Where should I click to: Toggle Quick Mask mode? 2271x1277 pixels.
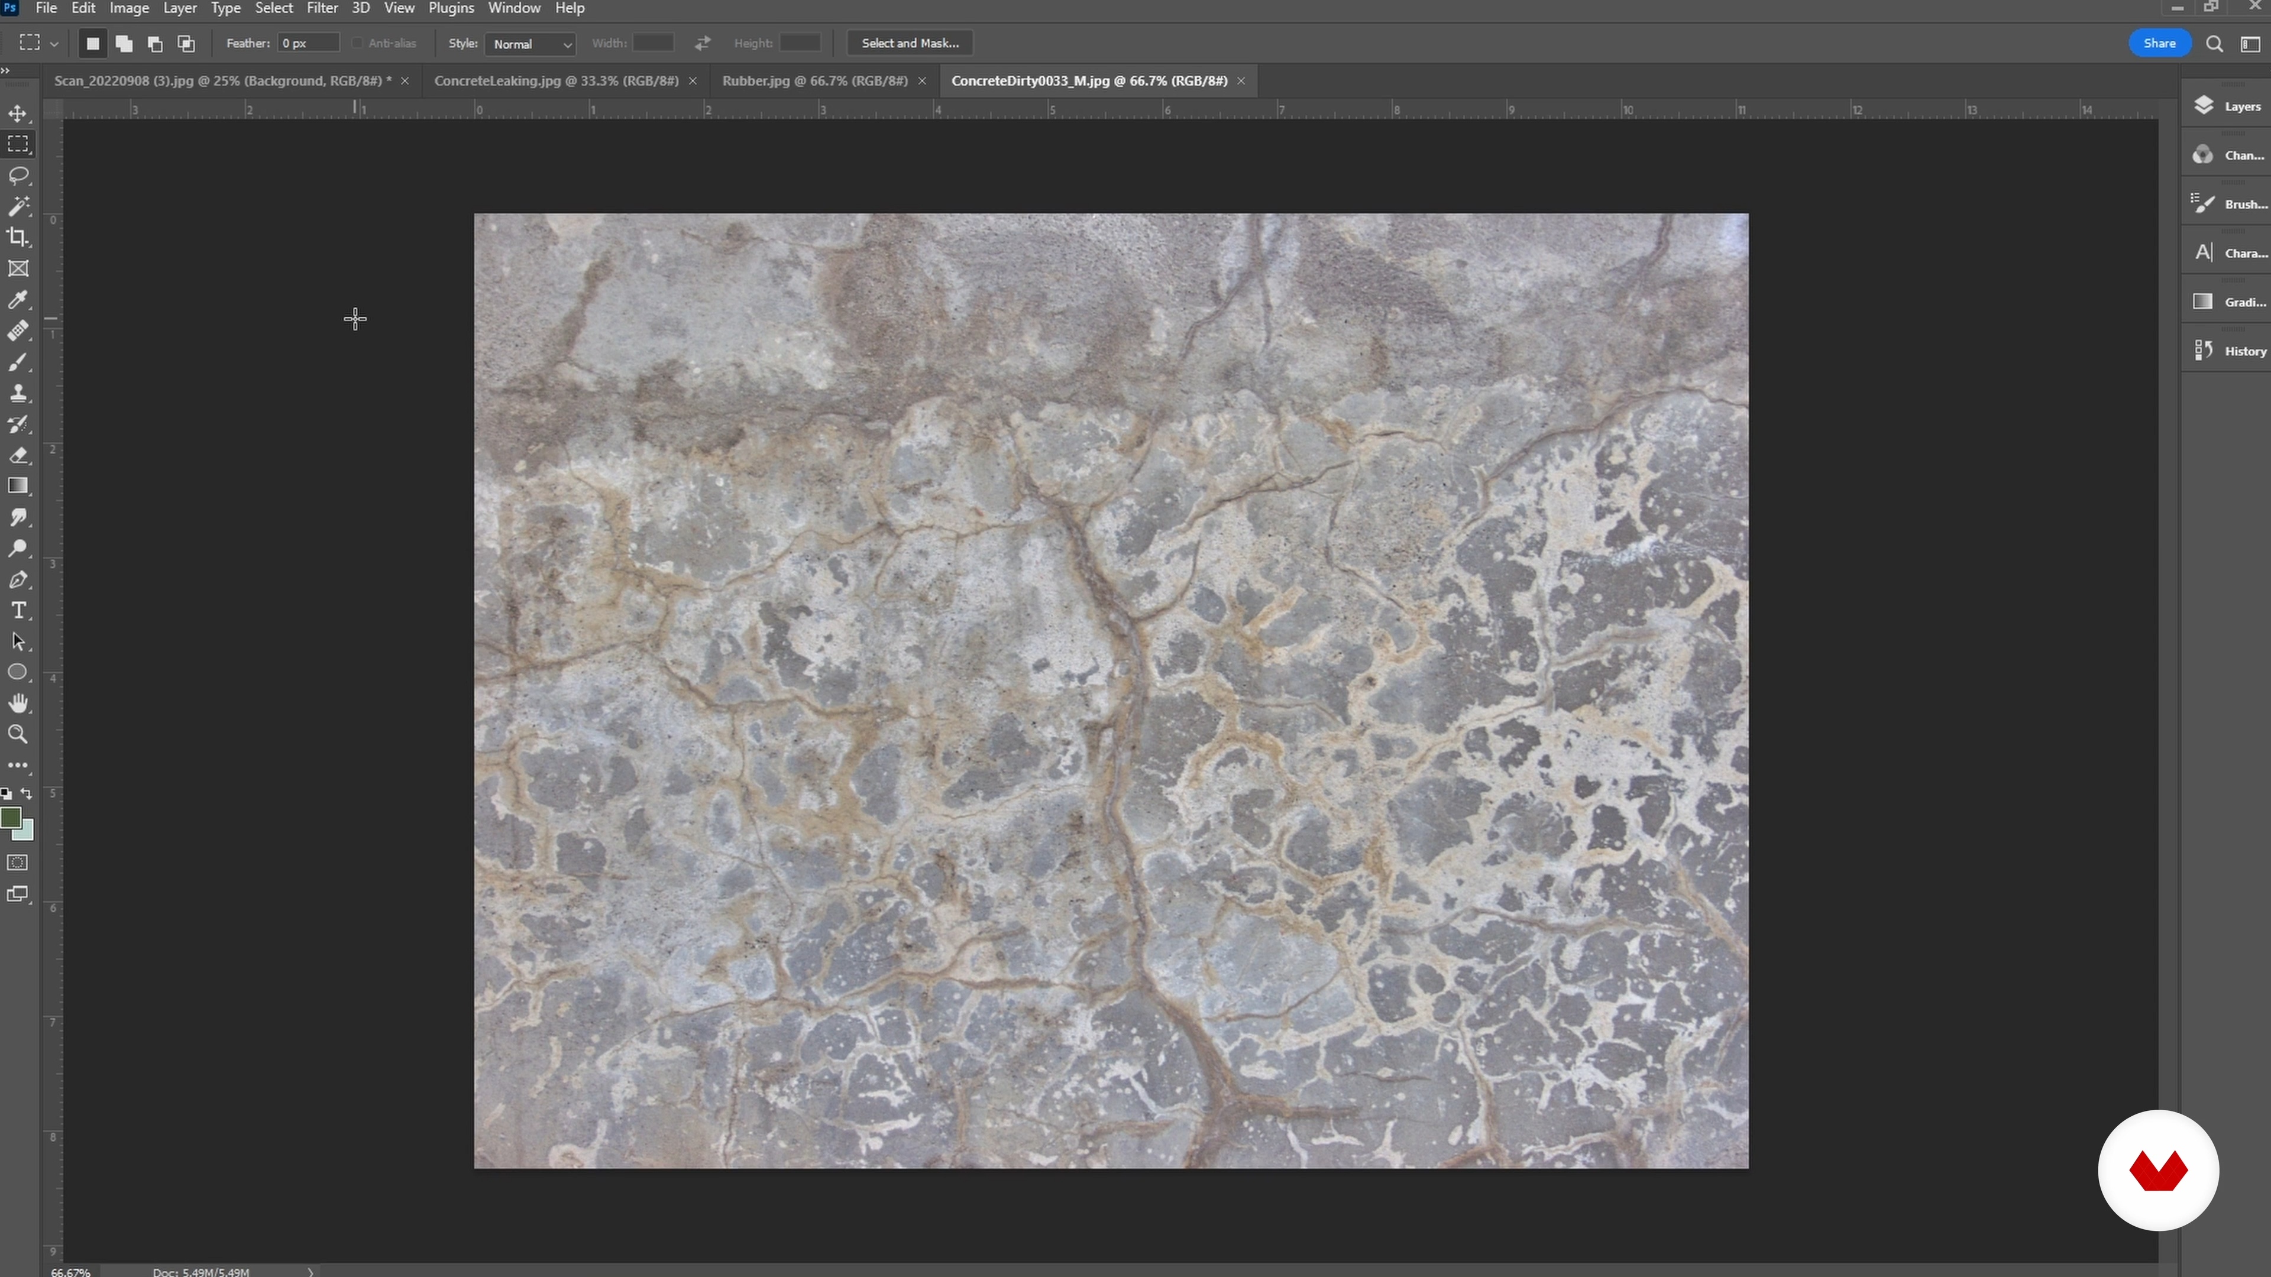point(18,863)
